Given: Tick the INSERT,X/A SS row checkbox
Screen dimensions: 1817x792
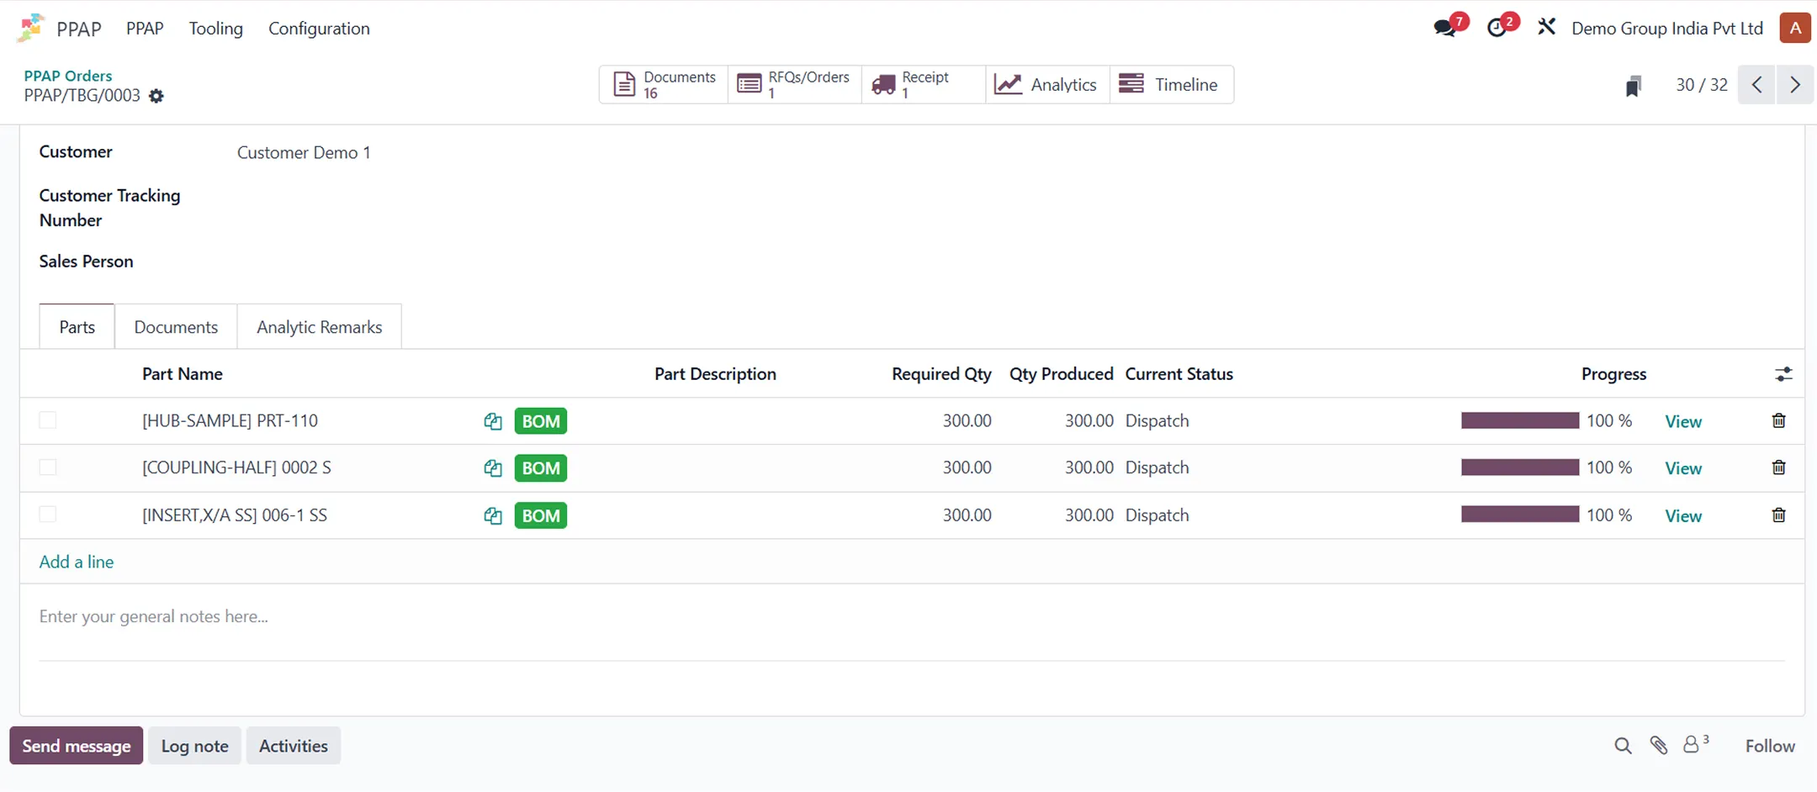Looking at the screenshot, I should 48,515.
